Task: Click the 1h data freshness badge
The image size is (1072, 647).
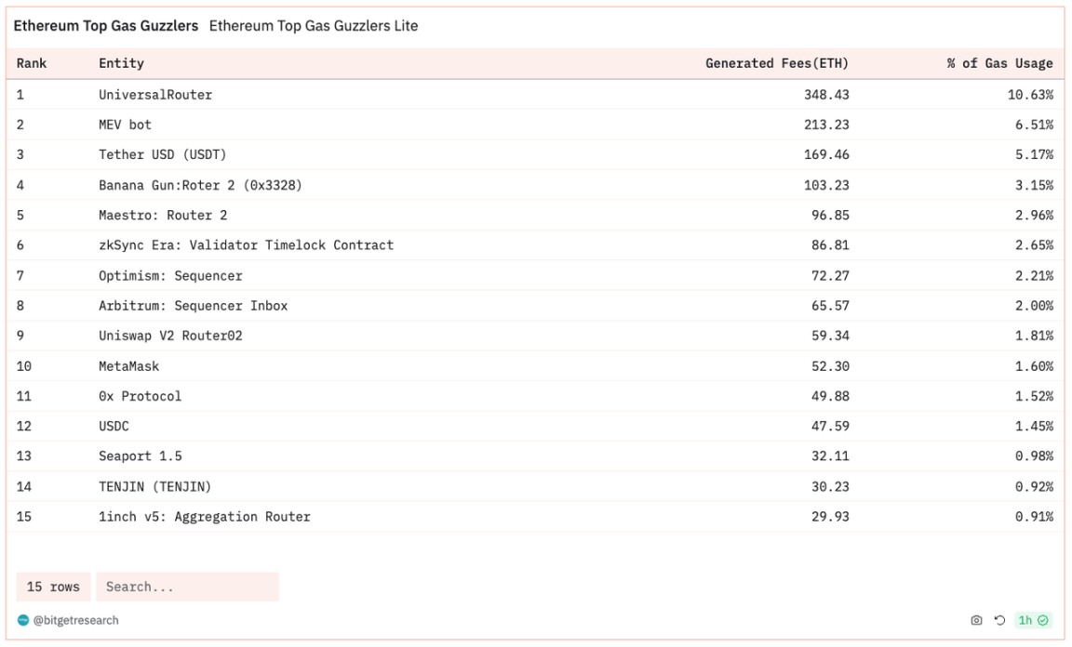Action: point(1025,620)
